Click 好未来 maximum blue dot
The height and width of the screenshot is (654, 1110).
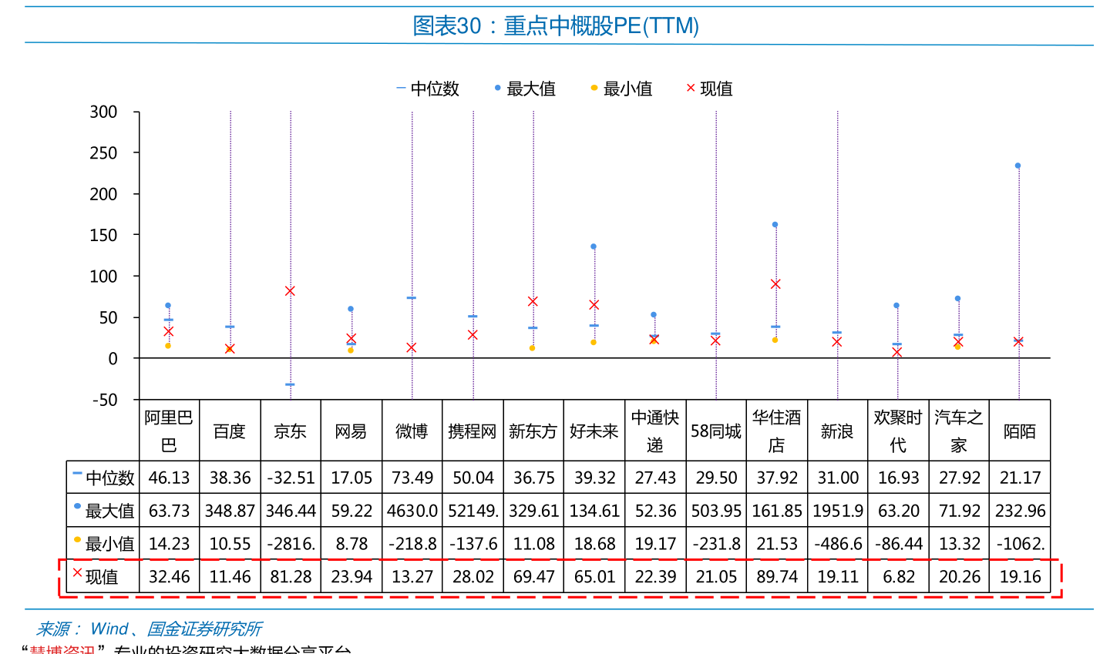pos(594,247)
